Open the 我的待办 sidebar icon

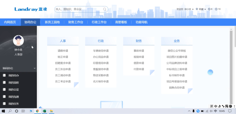coord(4,75)
